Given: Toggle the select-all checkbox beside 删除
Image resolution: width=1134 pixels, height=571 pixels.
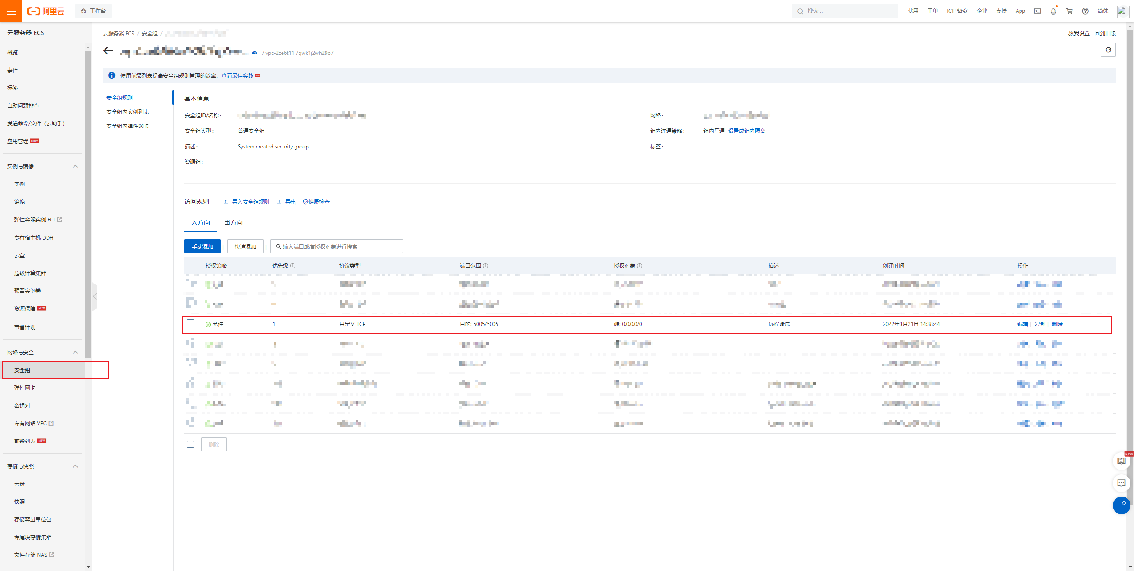Looking at the screenshot, I should point(190,444).
